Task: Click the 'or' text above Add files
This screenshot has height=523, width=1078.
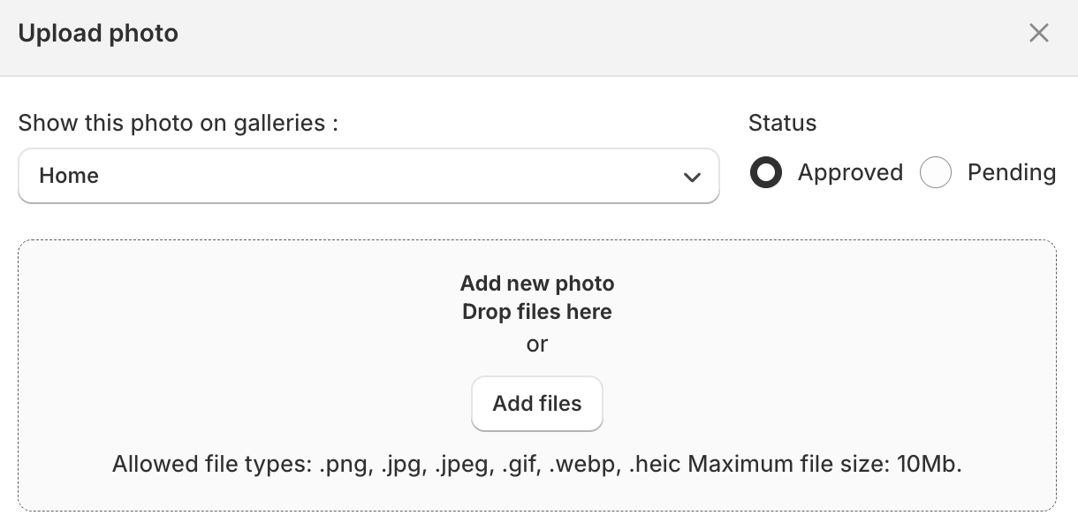Action: (x=537, y=344)
